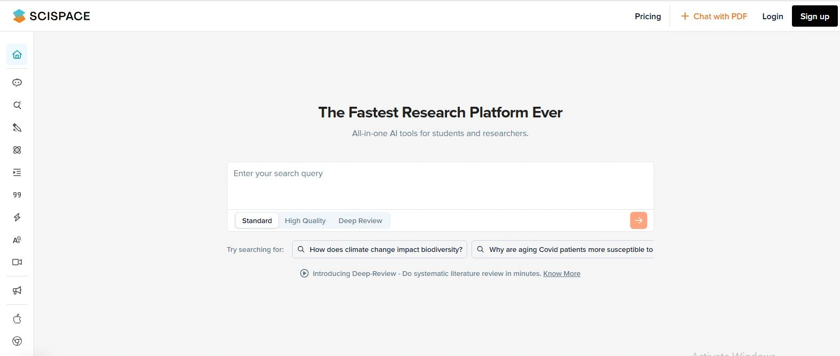Viewport: 840px width, 356px height.
Task: Click the Home icon in sidebar
Action: (17, 54)
